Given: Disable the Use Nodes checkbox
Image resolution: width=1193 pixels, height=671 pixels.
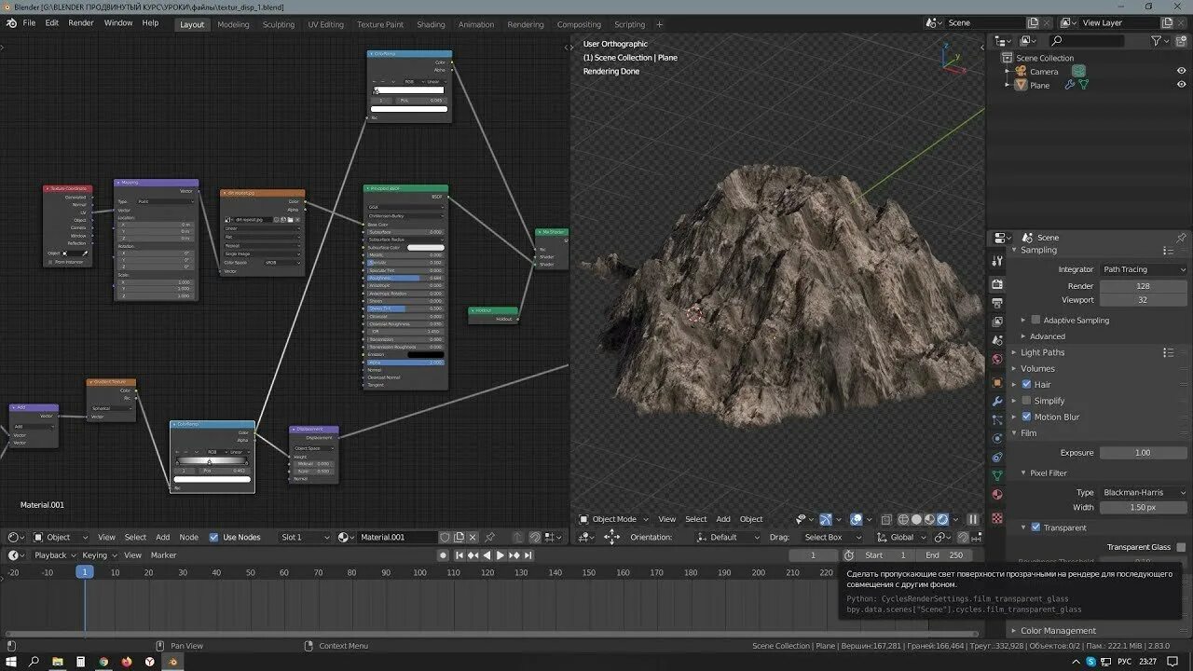Looking at the screenshot, I should click(214, 537).
